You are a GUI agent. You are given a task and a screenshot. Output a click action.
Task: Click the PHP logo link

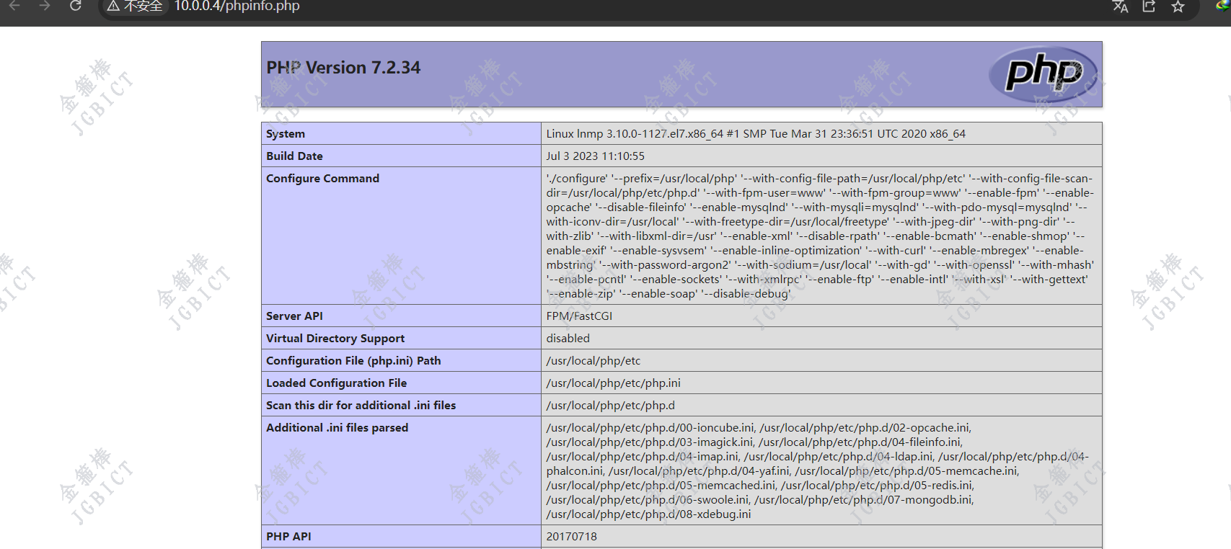pyautogui.click(x=1044, y=74)
